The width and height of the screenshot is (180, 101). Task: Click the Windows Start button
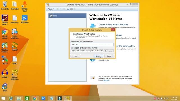3,98
